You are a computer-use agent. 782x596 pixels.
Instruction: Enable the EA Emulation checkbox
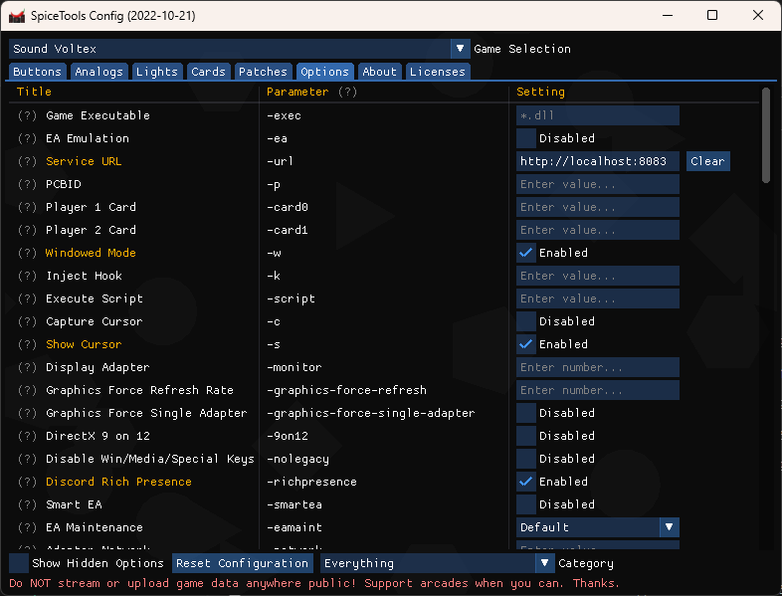pos(526,138)
